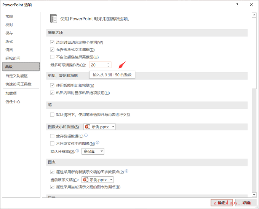The width and height of the screenshot is (259, 209).
Task: Click the vertical scrollbar thumb
Action: point(254,53)
